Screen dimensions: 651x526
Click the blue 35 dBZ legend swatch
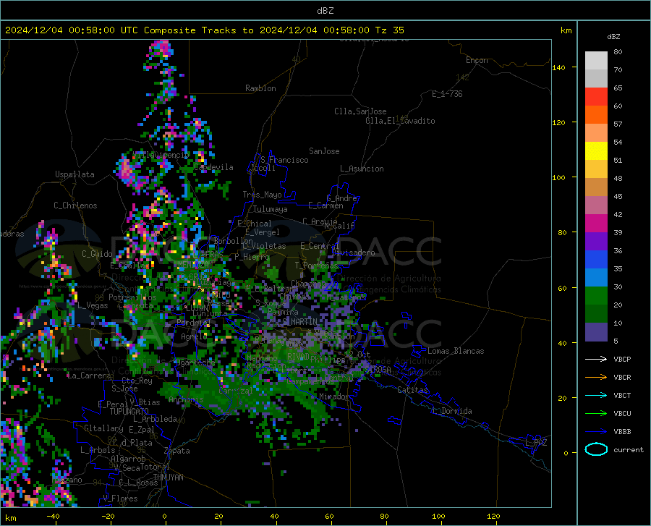point(596,260)
